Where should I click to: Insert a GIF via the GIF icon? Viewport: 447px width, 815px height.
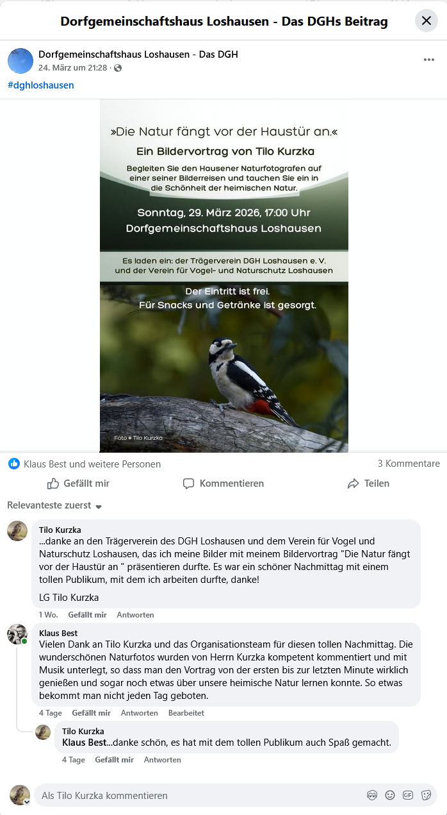point(408,795)
